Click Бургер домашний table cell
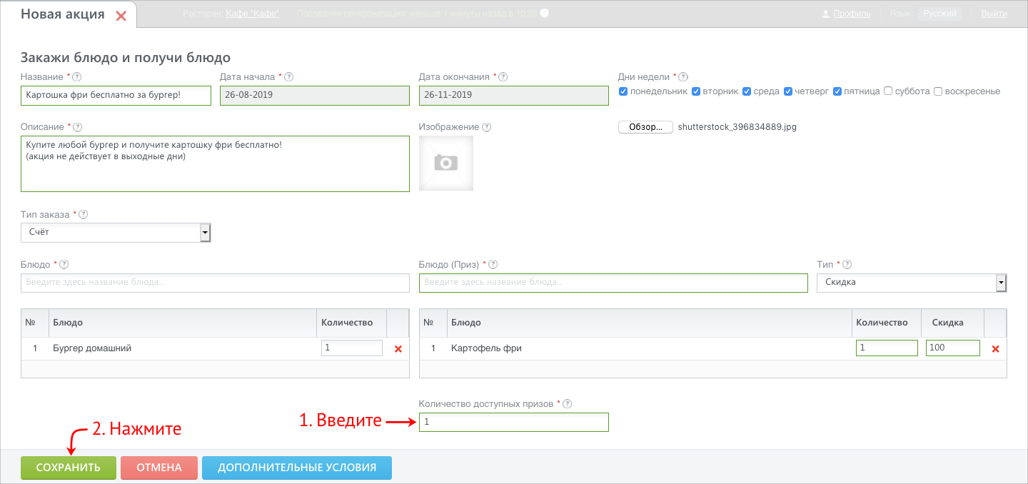Image resolution: width=1028 pixels, height=484 pixels. pyautogui.click(x=182, y=348)
